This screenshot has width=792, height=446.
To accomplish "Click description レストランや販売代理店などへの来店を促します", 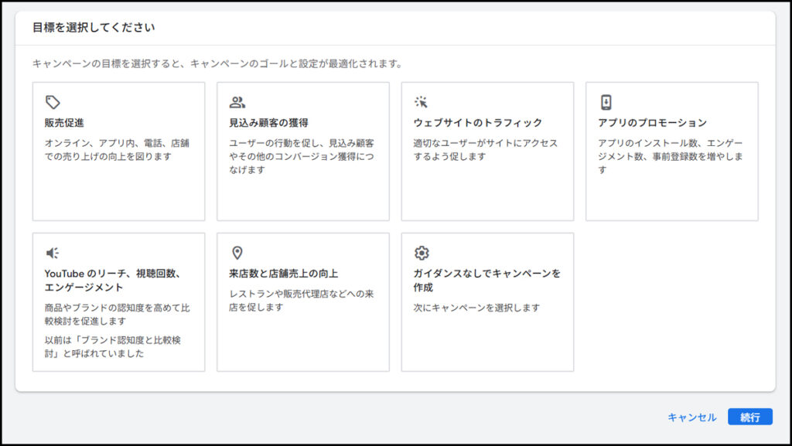I will (x=302, y=300).
